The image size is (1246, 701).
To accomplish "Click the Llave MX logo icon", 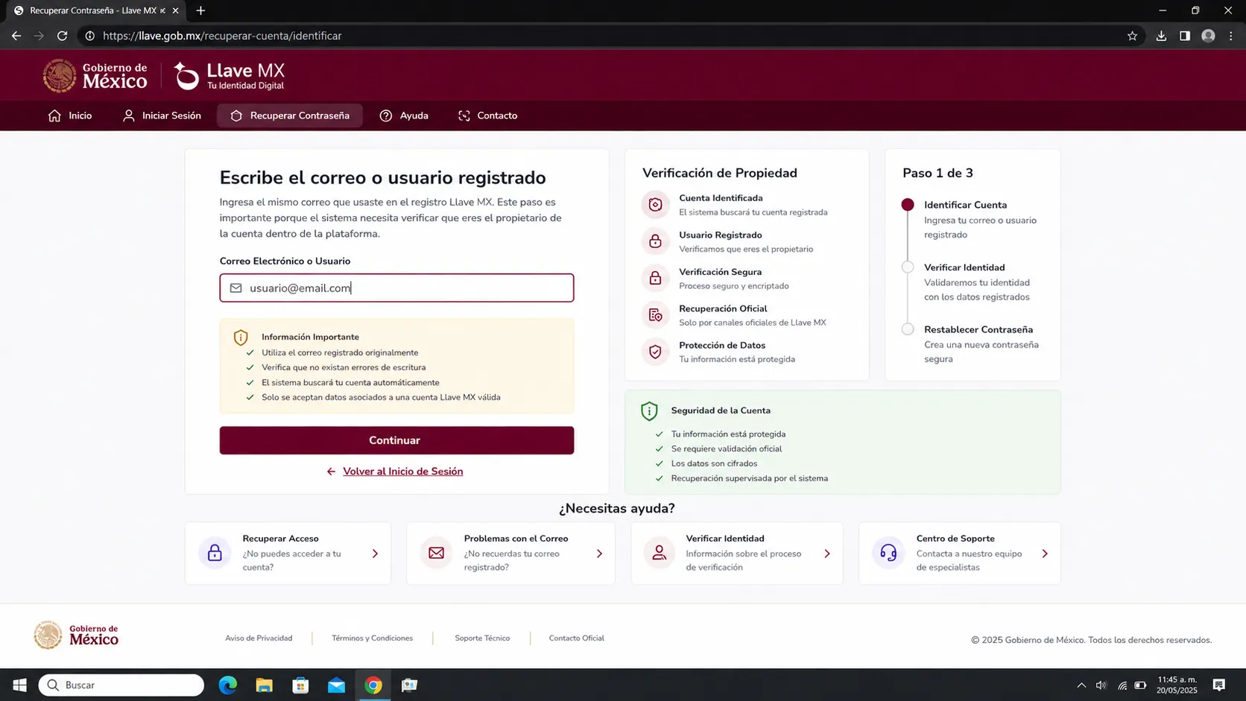I will pos(186,76).
